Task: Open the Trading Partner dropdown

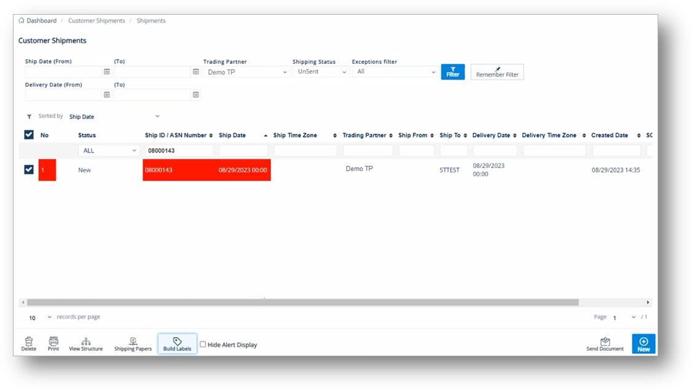Action: tap(246, 72)
